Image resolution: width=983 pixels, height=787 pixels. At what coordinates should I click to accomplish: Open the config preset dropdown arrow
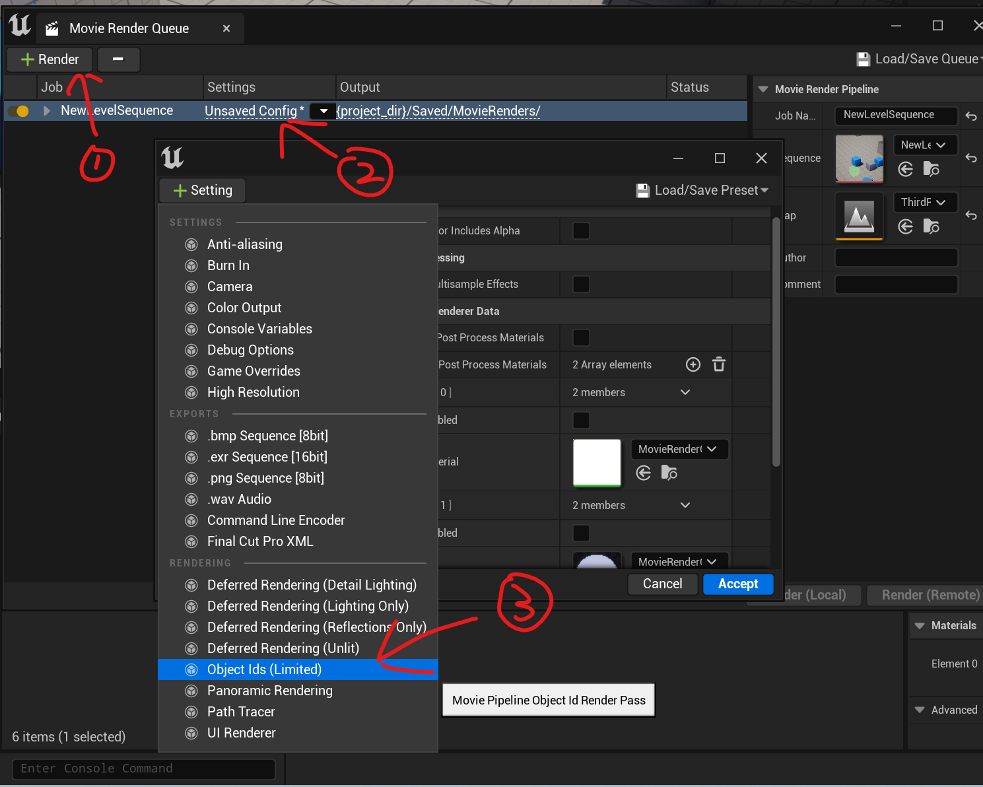tap(323, 111)
